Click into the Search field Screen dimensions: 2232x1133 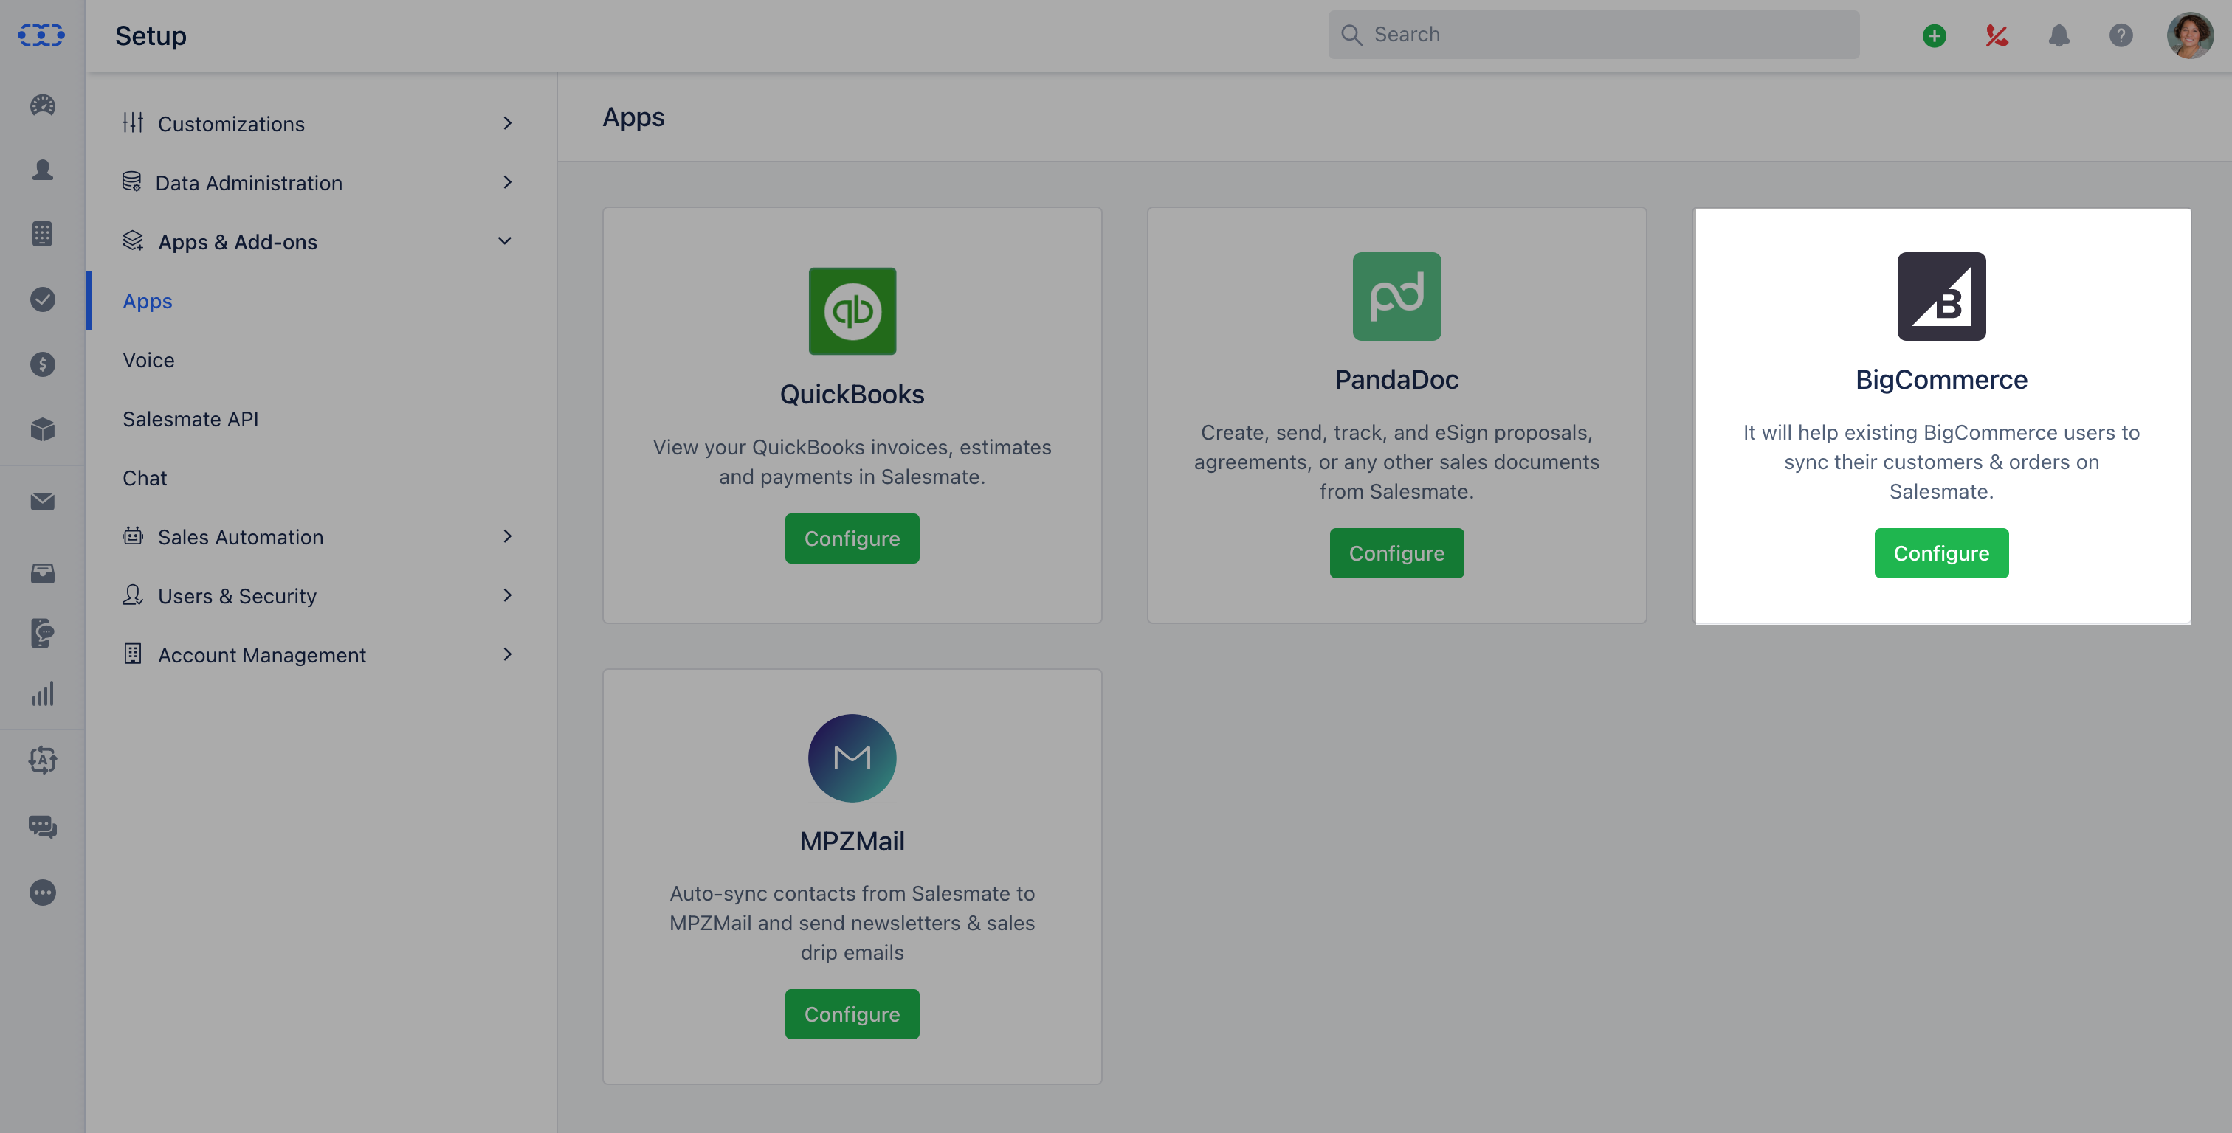click(1594, 35)
